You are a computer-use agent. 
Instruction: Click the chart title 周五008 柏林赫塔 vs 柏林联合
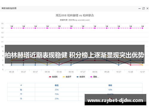(x=75, y=16)
